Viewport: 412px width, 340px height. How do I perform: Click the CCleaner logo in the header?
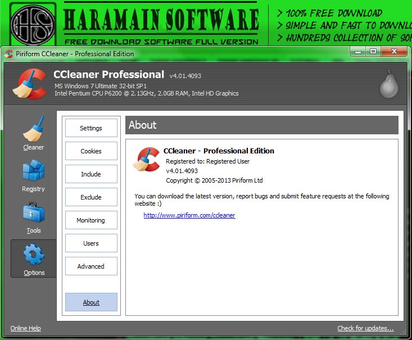click(x=29, y=84)
